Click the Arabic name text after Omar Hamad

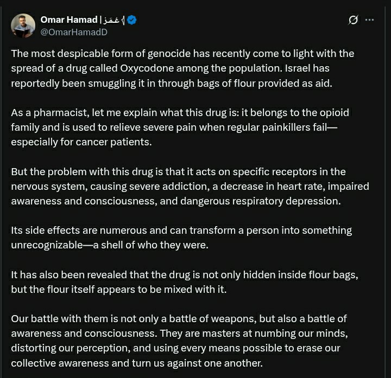click(x=111, y=20)
